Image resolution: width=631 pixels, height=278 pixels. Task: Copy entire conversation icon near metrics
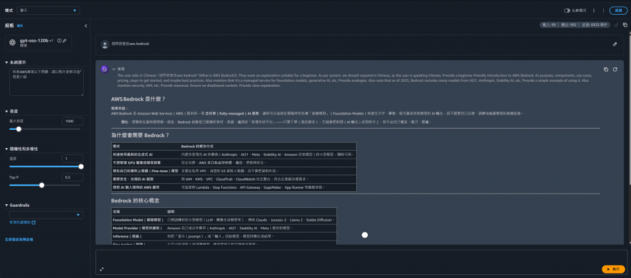pos(625,25)
